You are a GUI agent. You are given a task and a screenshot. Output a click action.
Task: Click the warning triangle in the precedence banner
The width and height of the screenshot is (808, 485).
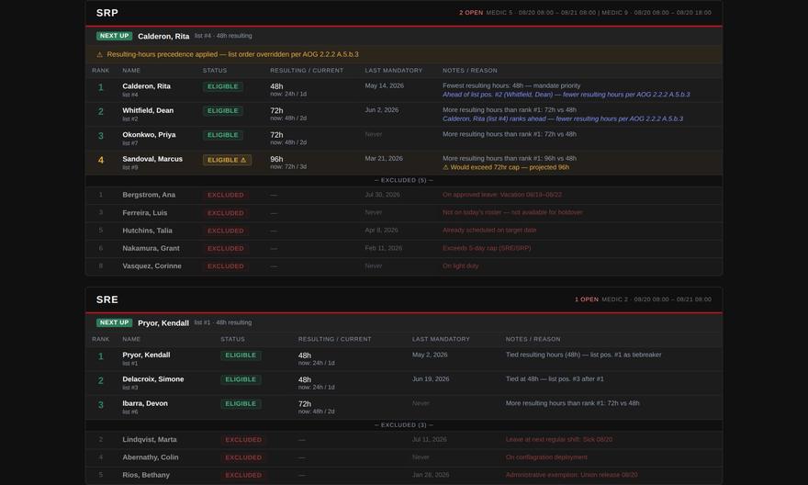click(99, 54)
